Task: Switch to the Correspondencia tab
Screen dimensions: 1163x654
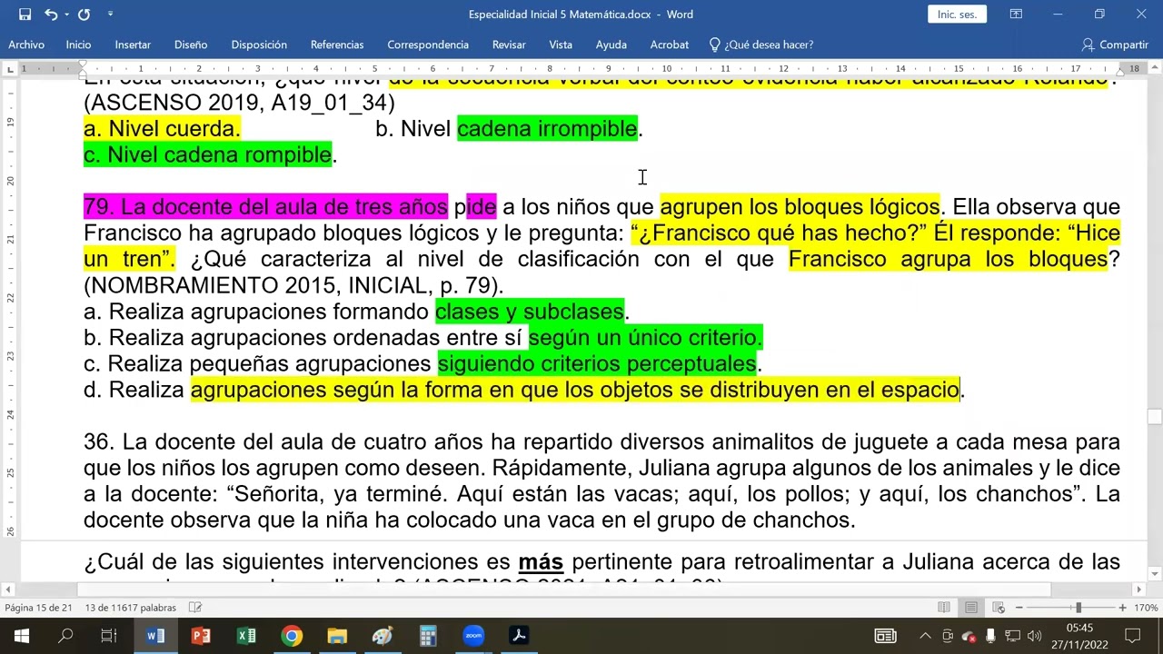Action: (428, 45)
